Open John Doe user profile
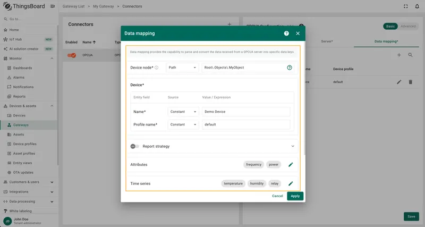 click(x=29, y=221)
